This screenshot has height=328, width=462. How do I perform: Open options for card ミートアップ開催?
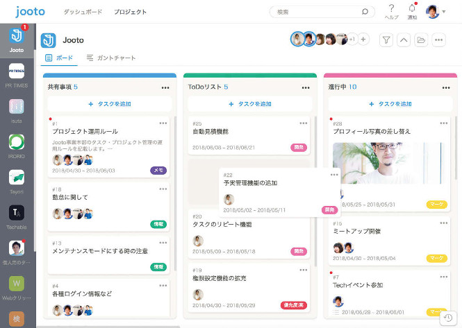pyautogui.click(x=444, y=223)
